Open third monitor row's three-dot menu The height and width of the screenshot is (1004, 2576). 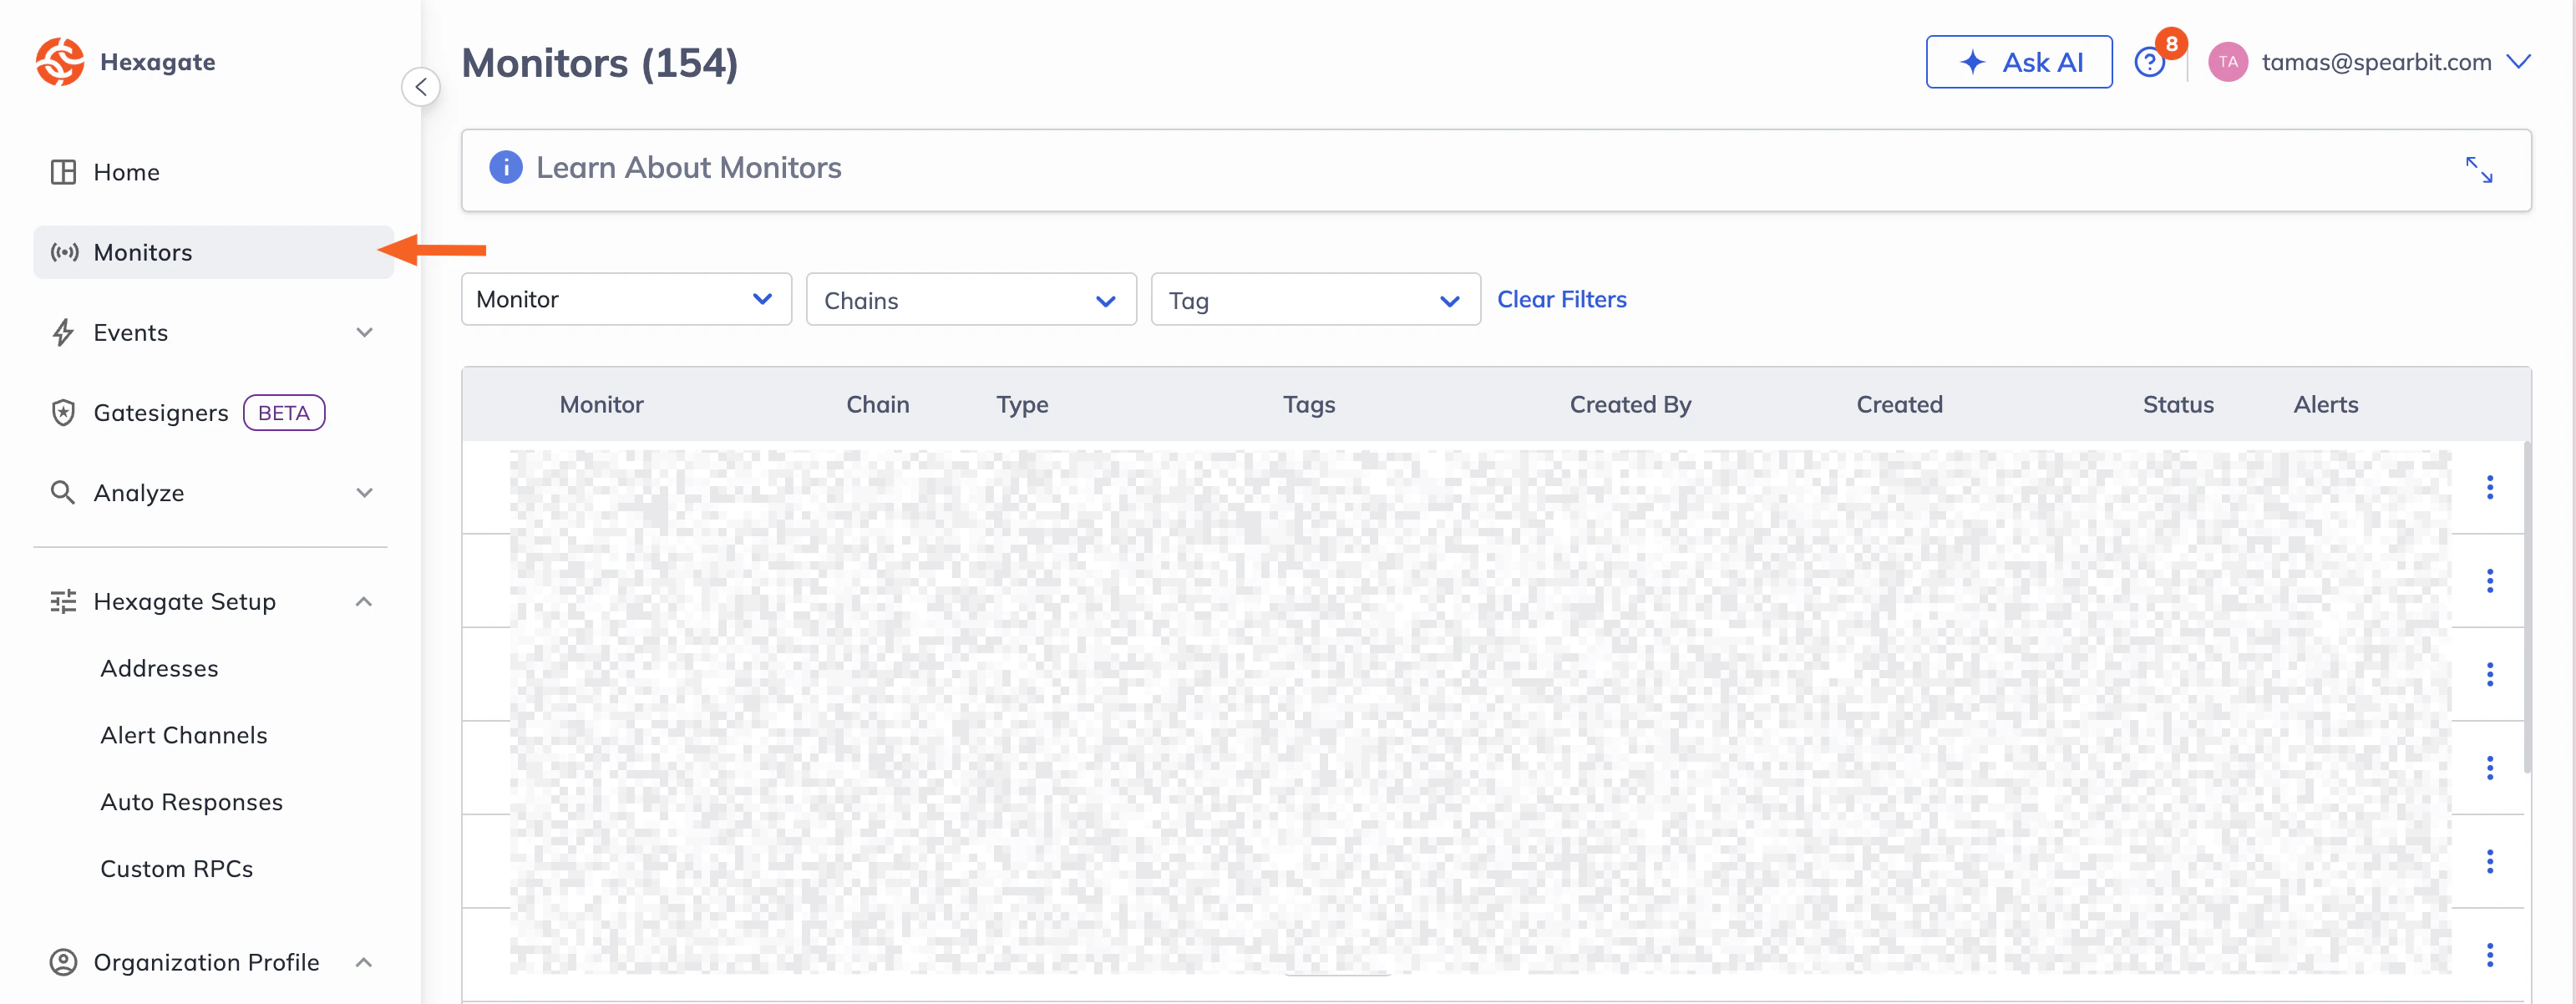(2489, 674)
